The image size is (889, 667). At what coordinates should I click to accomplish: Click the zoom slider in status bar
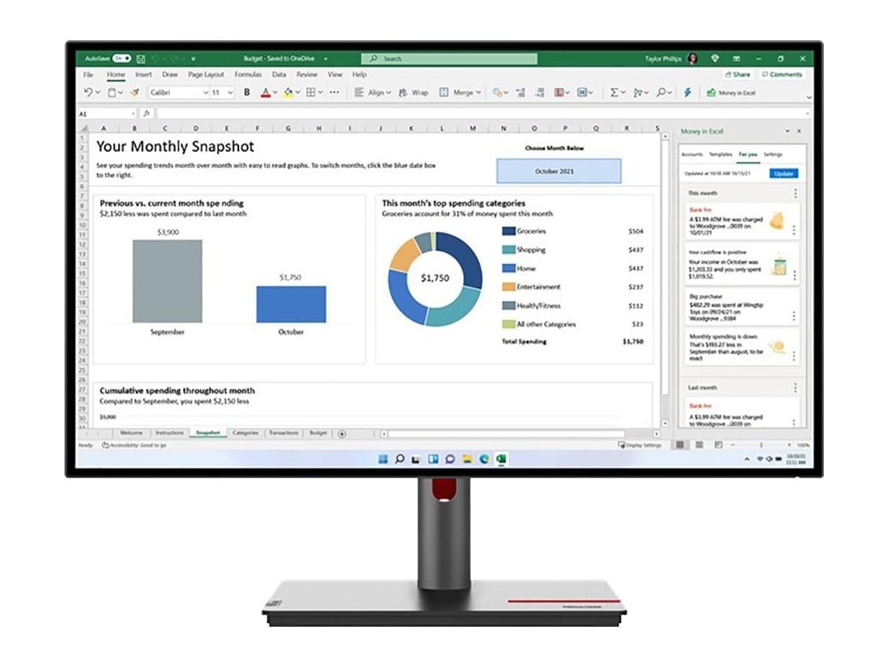coord(761,444)
